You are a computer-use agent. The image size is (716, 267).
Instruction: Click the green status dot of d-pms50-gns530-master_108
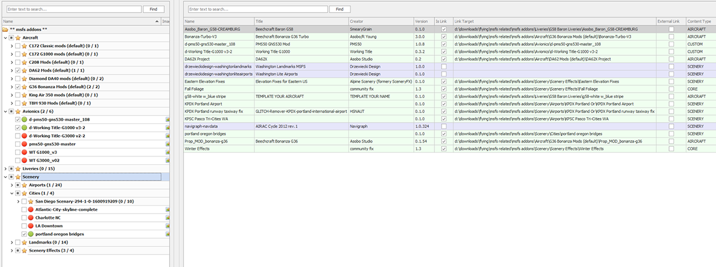(x=24, y=119)
